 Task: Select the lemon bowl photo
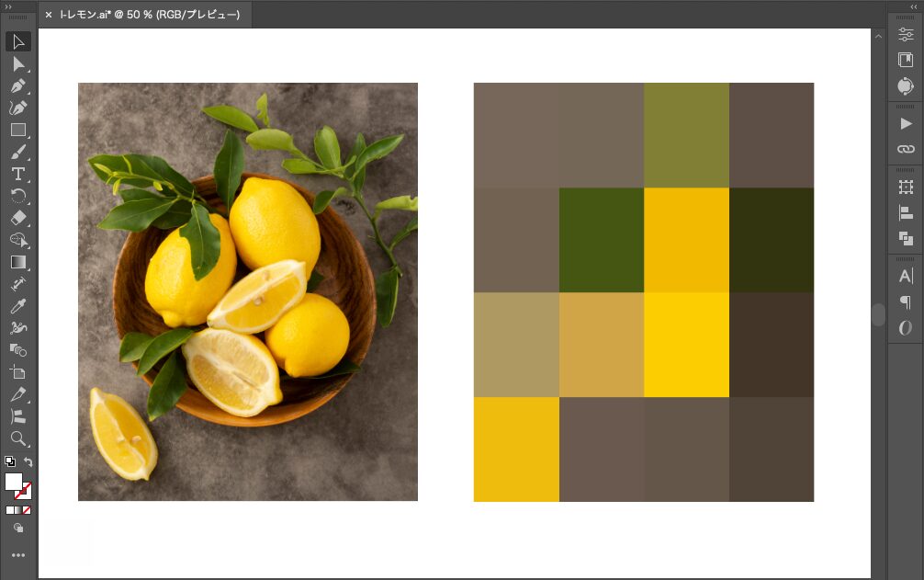[248, 291]
